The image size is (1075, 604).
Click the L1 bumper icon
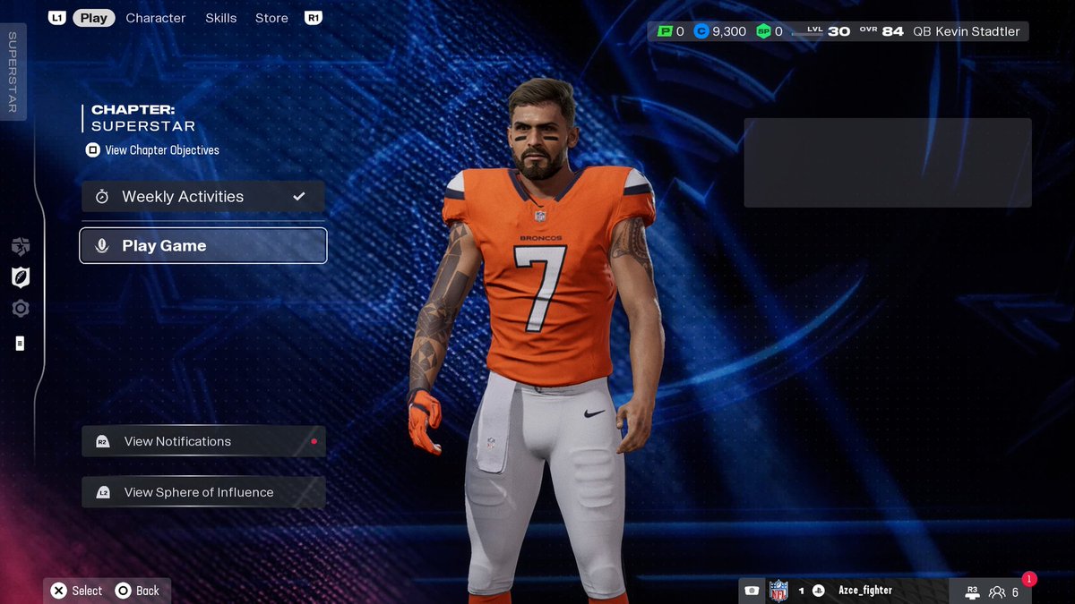57,18
